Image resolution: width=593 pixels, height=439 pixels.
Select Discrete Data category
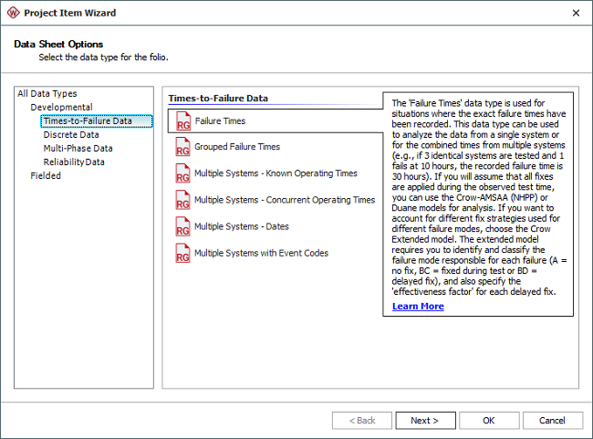[x=71, y=134]
